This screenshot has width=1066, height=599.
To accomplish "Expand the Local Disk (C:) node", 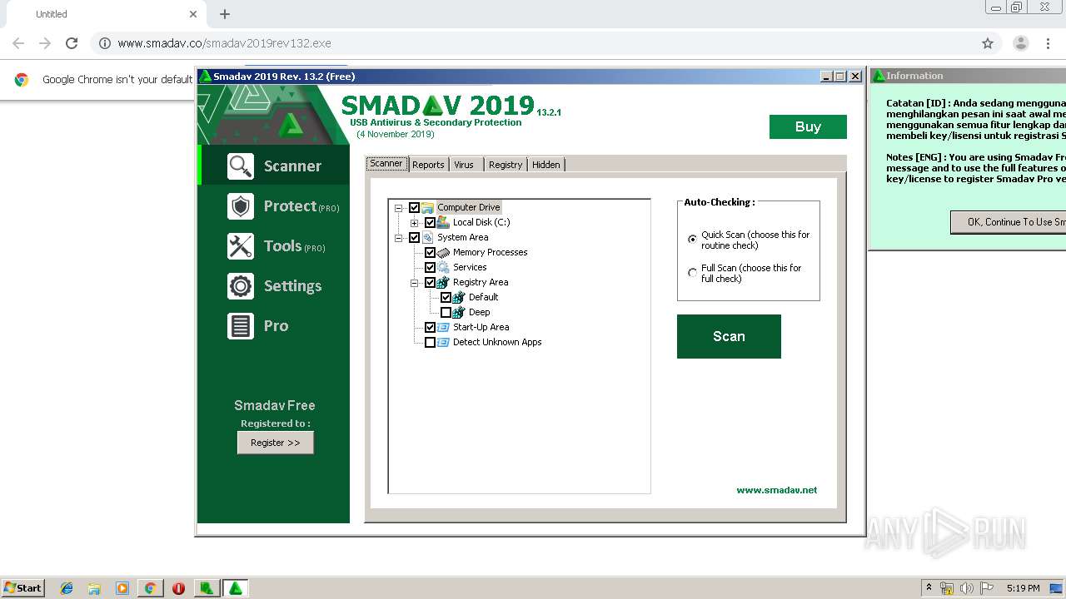I will 415,223.
